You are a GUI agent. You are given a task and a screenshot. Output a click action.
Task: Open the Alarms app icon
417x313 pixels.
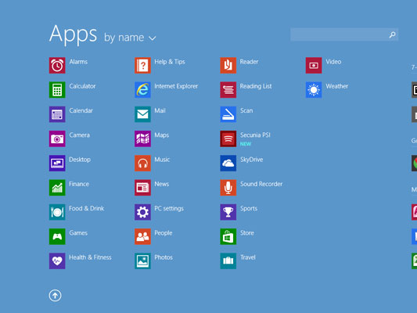coord(57,65)
